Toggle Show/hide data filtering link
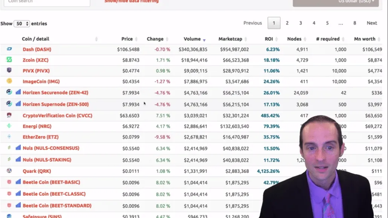Screen dimensions: 388x218 (x=131, y=2)
